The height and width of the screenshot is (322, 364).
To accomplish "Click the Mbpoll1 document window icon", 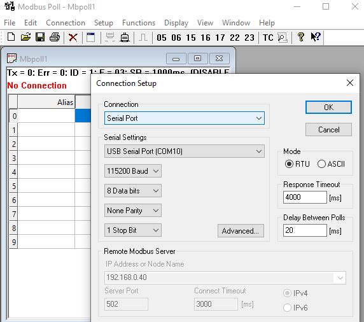I will (11, 59).
